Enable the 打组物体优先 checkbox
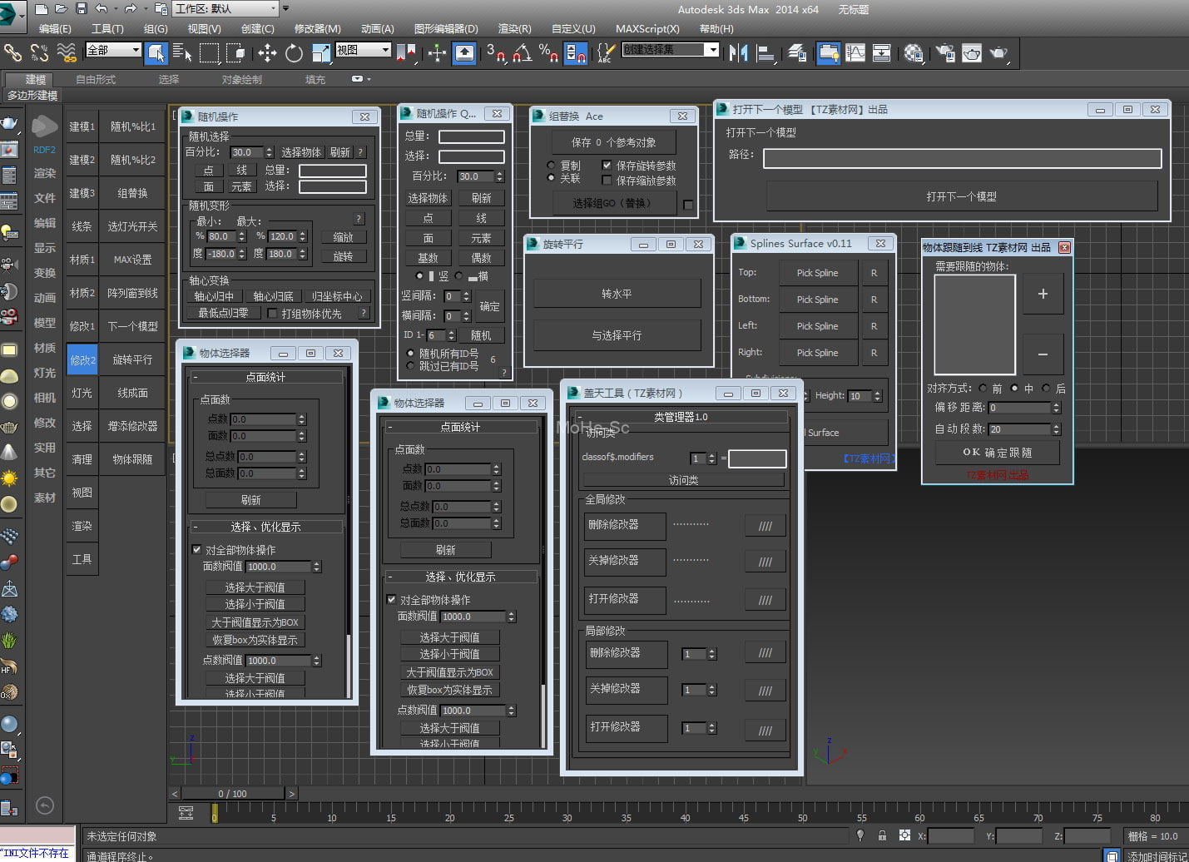 [272, 314]
